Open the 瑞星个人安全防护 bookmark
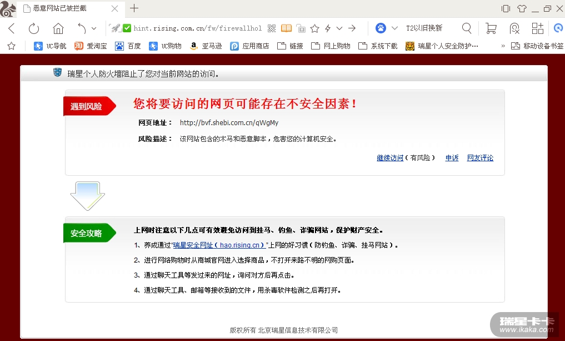 click(442, 46)
